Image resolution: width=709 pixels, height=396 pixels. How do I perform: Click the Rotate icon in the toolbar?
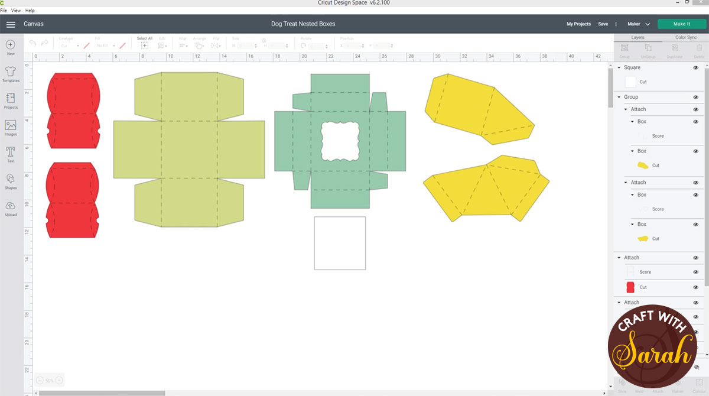click(x=304, y=46)
